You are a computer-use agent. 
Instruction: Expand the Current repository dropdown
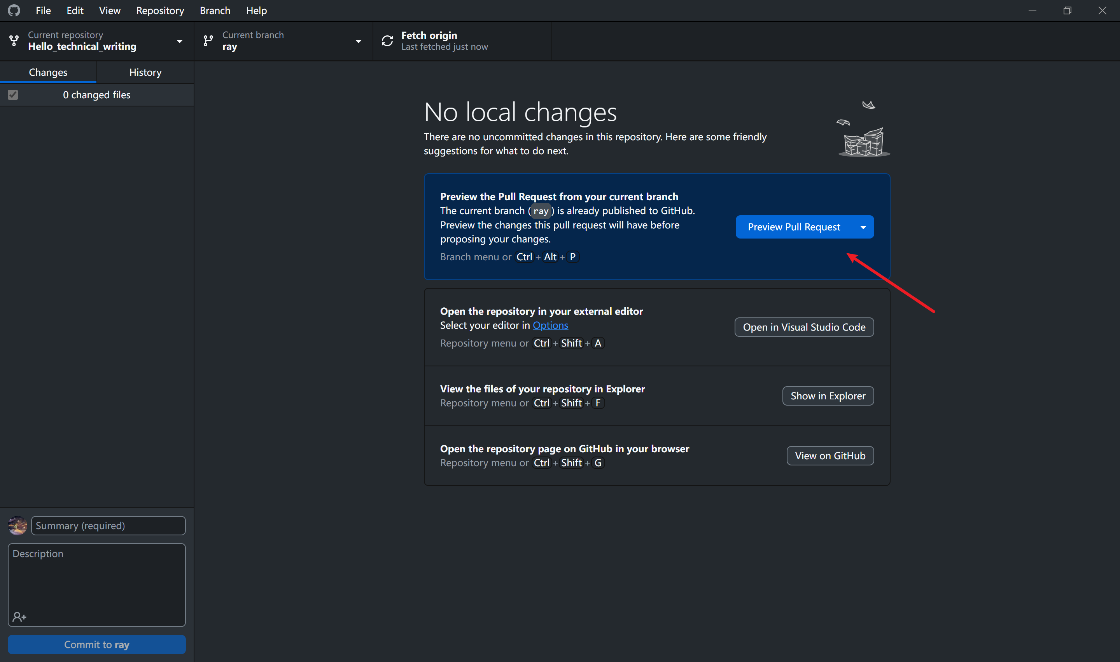pyautogui.click(x=179, y=41)
